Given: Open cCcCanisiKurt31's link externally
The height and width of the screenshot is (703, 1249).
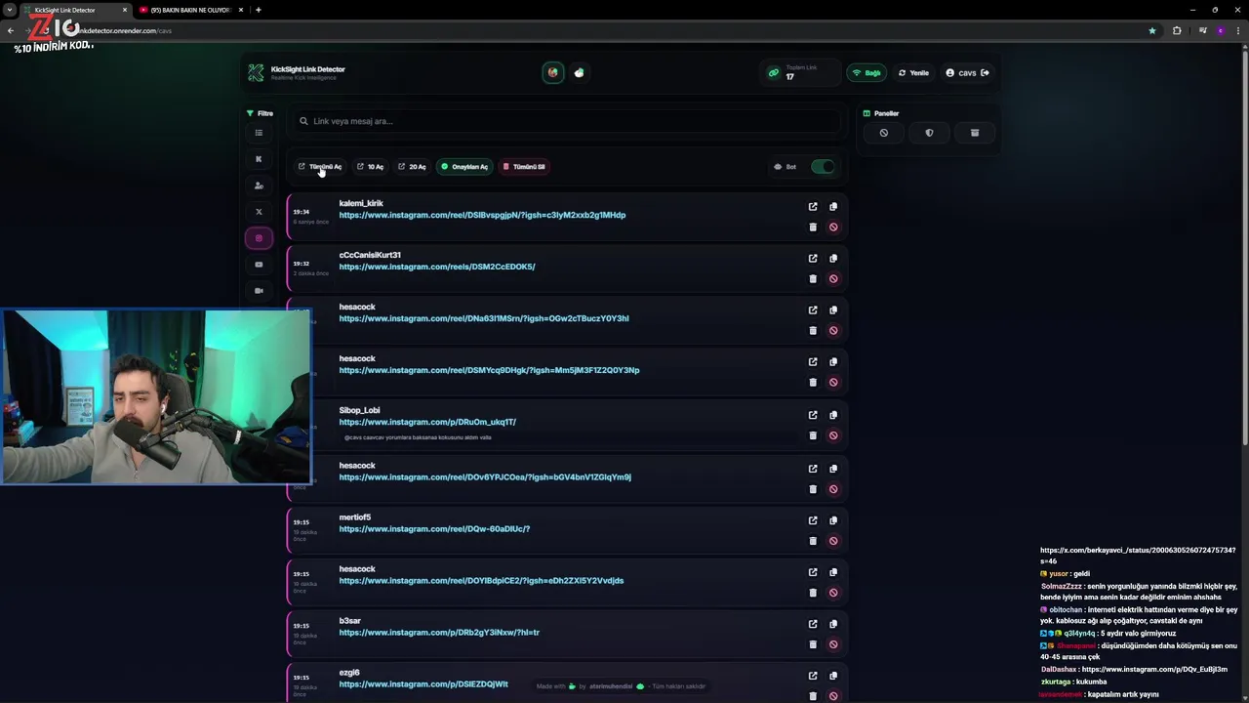Looking at the screenshot, I should (x=813, y=259).
